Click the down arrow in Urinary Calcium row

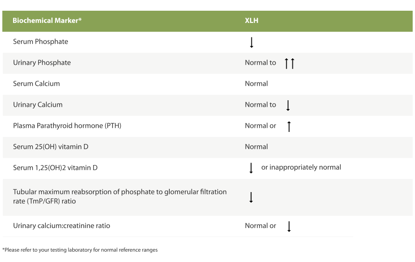(288, 105)
